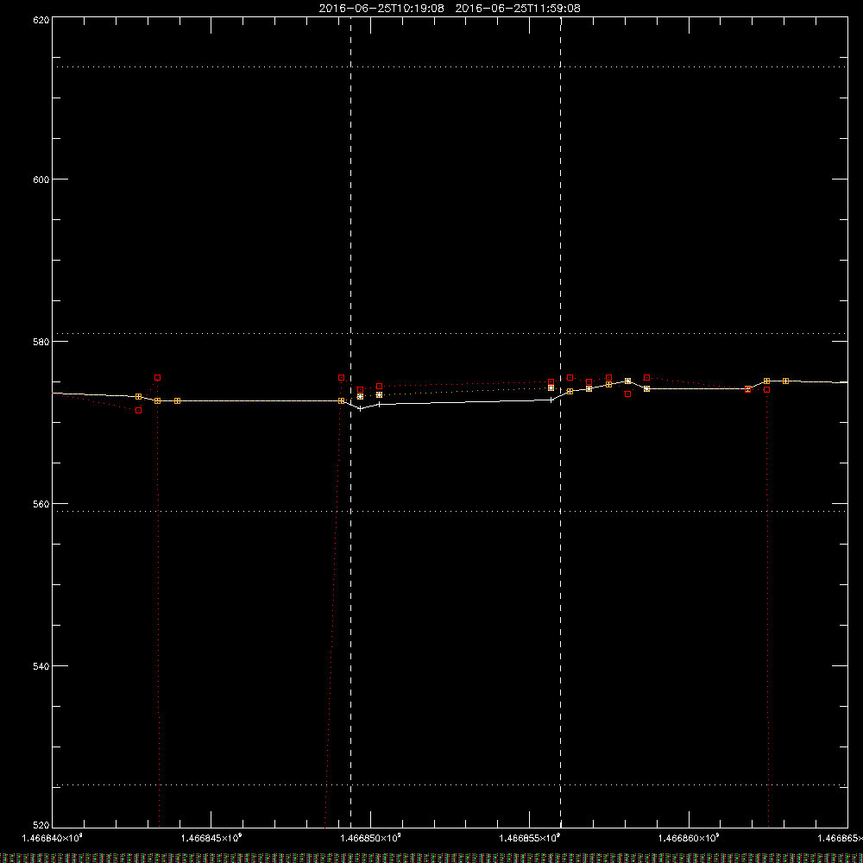This screenshot has height=863, width=863.
Task: Click the y-axis label 520
Action: (41, 825)
